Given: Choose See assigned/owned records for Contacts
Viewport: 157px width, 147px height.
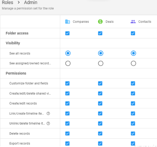Looking at the screenshot, I should [x=134, y=63].
